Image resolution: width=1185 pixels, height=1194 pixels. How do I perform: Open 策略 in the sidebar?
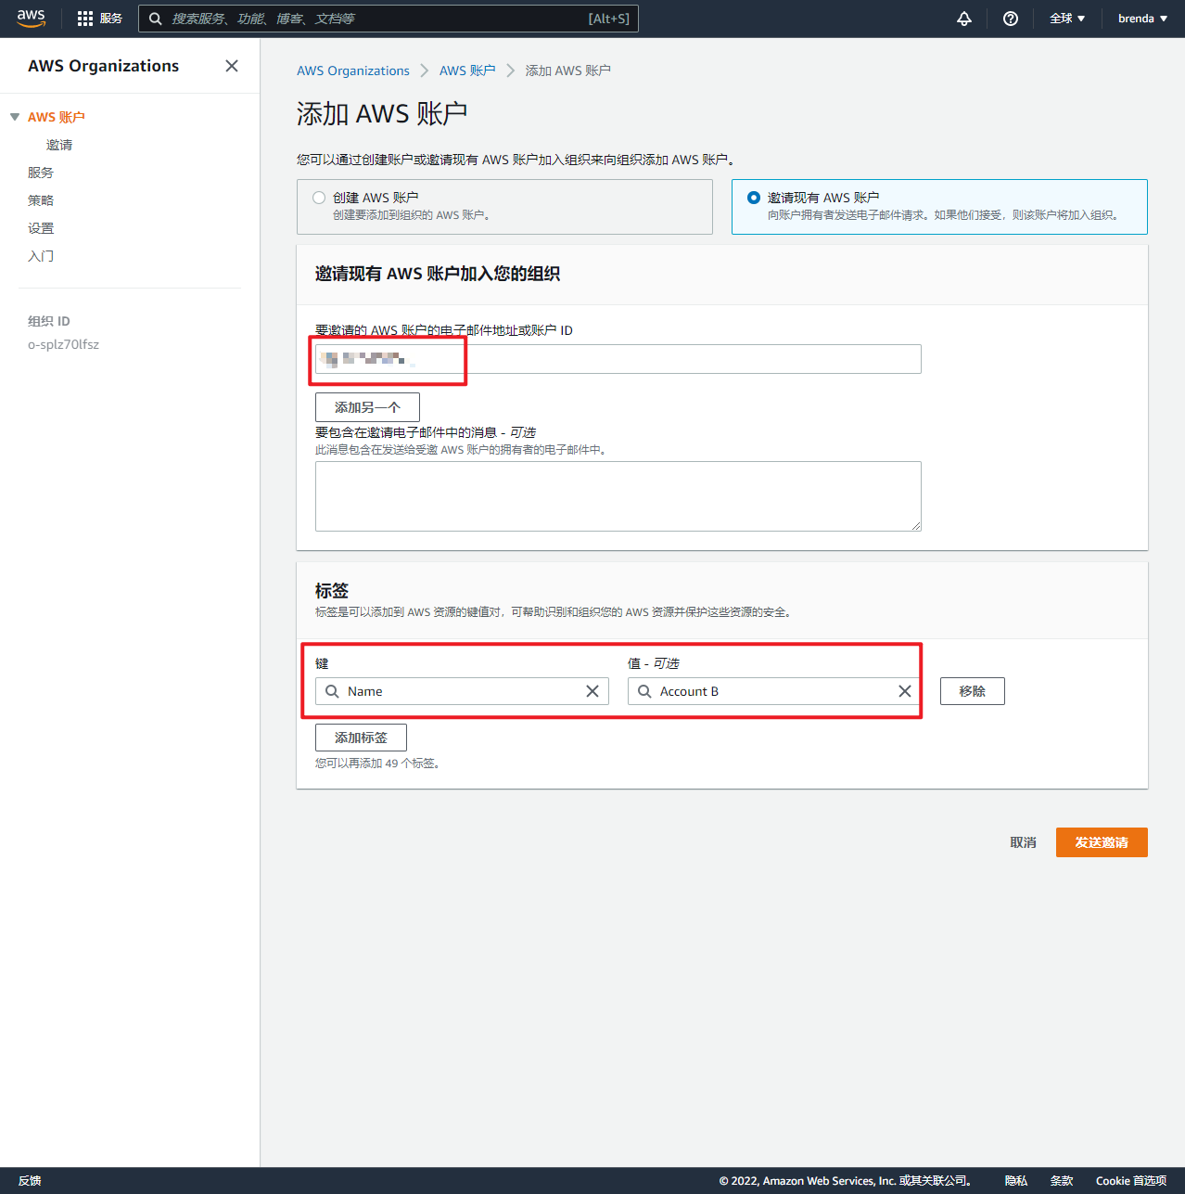coord(41,200)
